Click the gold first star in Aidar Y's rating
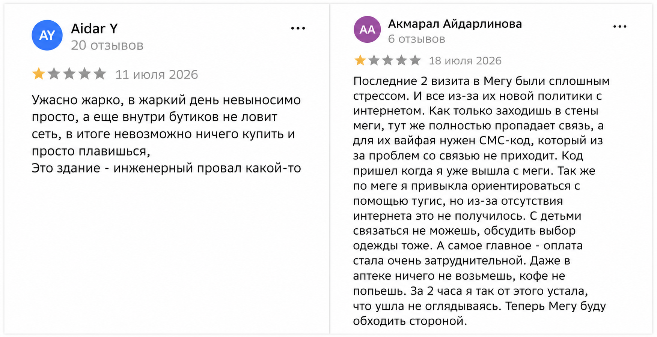The image size is (657, 337). pyautogui.click(x=39, y=74)
